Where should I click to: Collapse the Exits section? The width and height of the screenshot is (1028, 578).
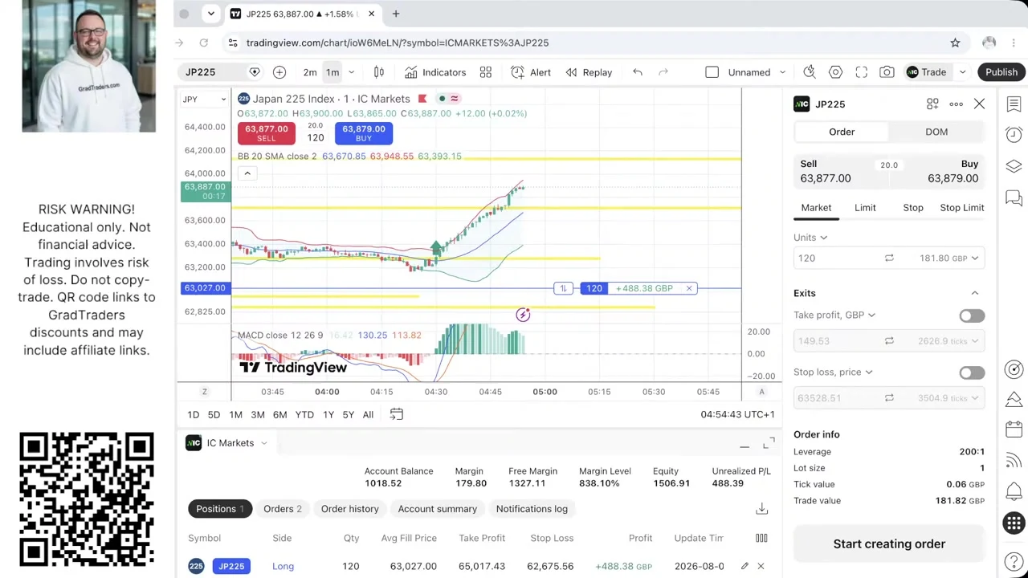coord(975,293)
